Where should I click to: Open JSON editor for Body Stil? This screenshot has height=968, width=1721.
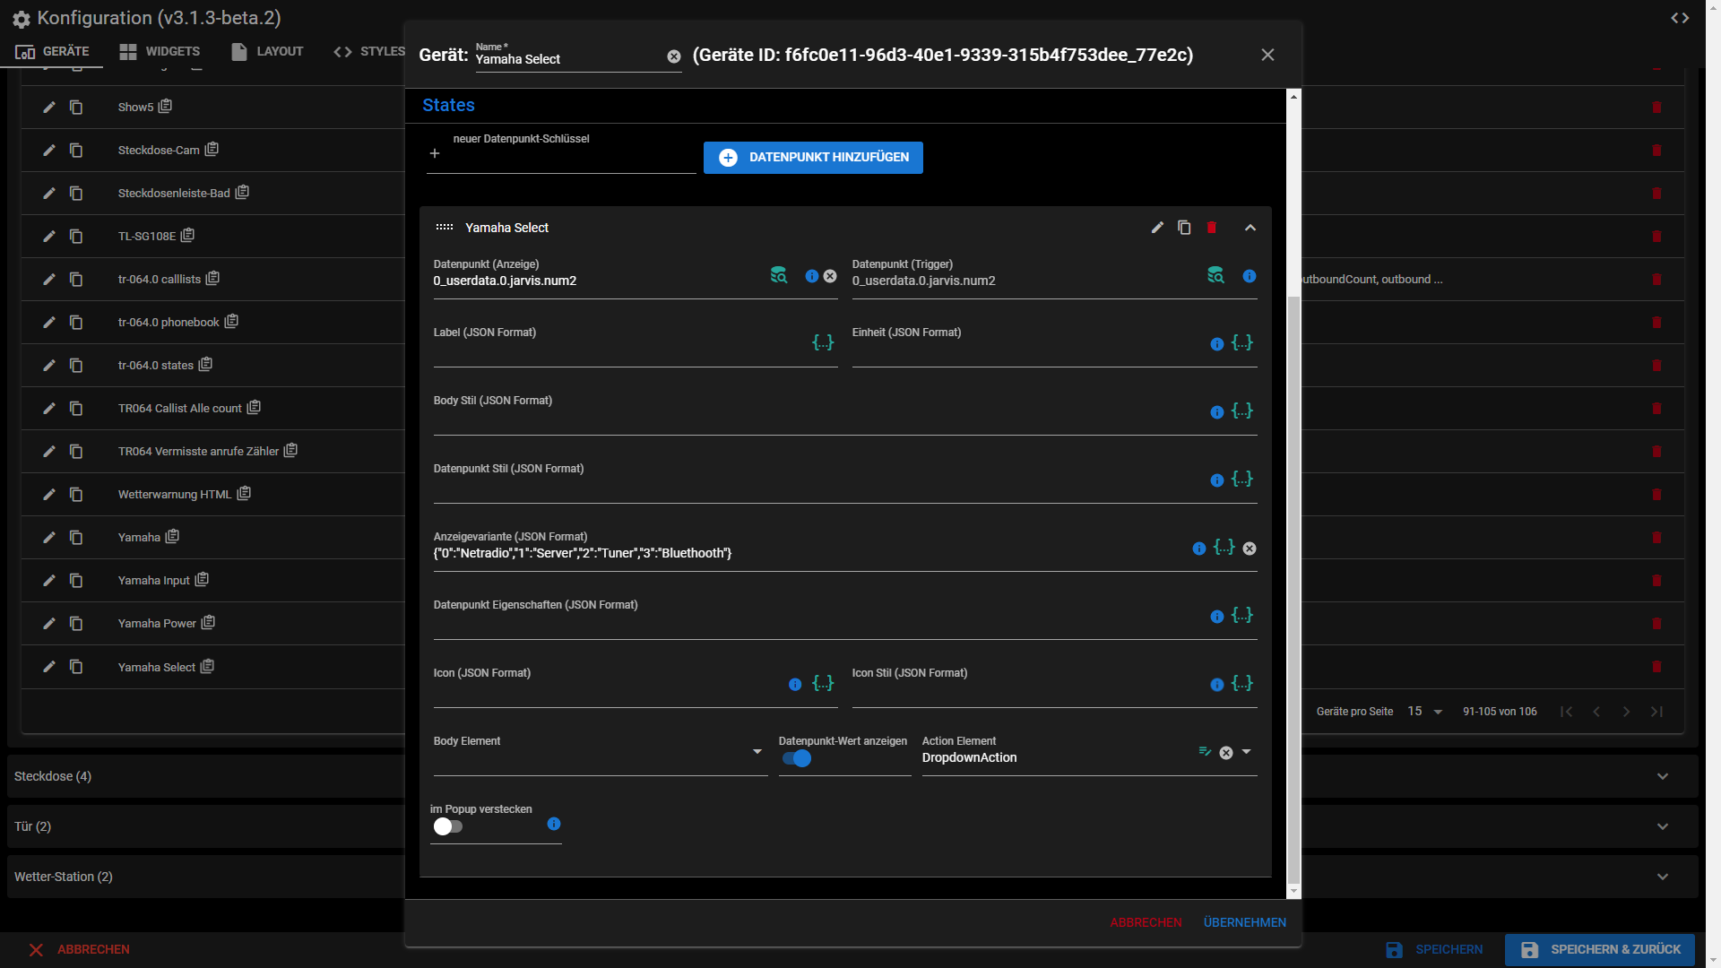[1242, 411]
